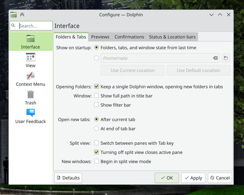
Task: Open the Interface settings page
Action: (31, 41)
